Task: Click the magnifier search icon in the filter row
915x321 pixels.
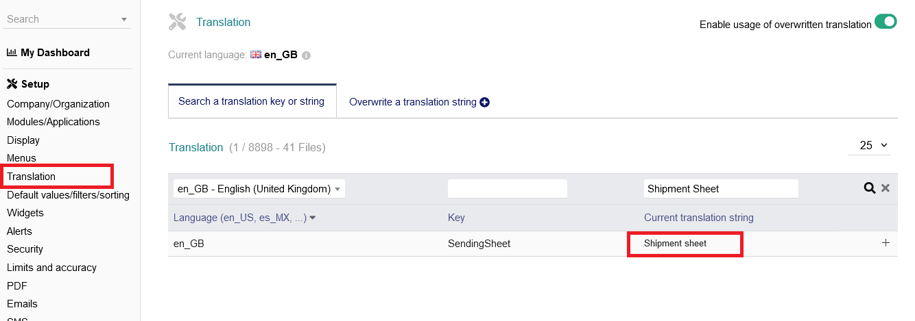Action: [869, 188]
